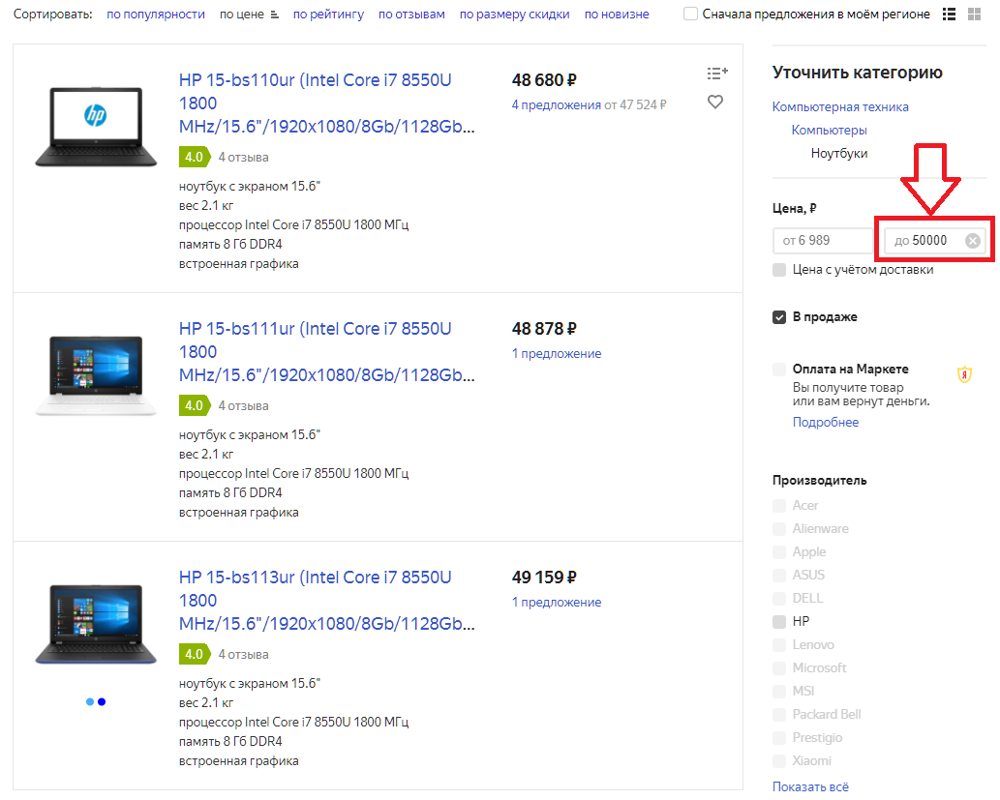
Task: Toggle price sort direction icon next to по цене
Action: [274, 15]
